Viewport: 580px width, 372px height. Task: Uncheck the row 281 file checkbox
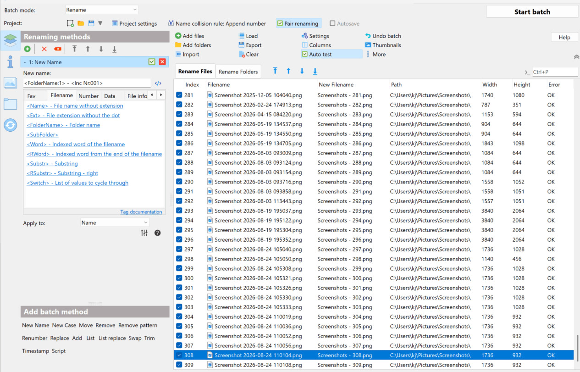(179, 95)
